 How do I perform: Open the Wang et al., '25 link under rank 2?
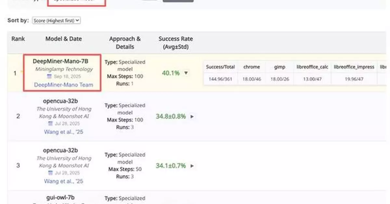64,132
